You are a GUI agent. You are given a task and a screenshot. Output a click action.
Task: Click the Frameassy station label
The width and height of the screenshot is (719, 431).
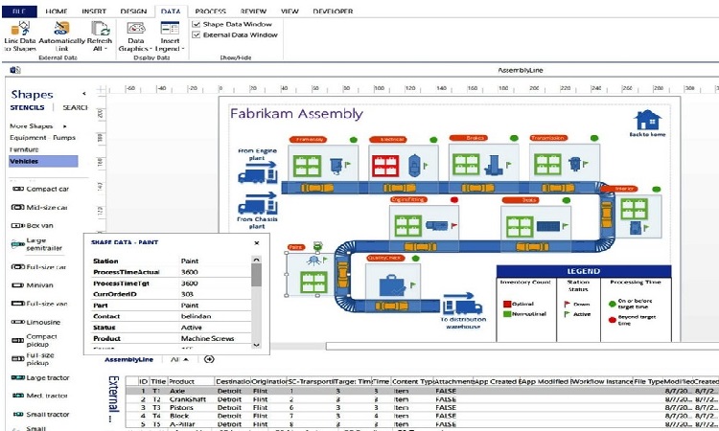tap(308, 139)
